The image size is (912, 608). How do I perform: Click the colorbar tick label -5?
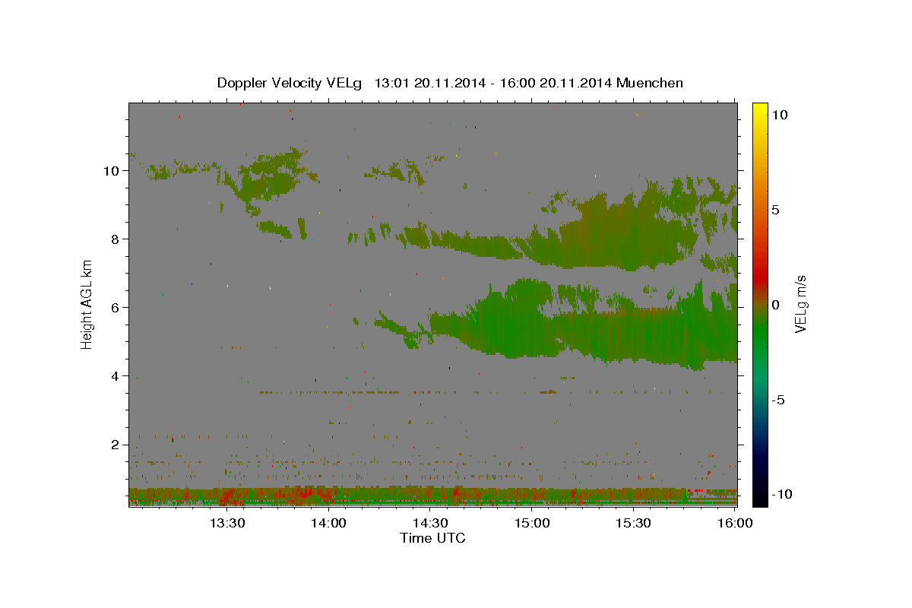(778, 400)
